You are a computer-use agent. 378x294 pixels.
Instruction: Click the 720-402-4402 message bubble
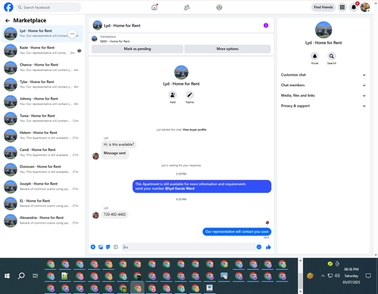[x=115, y=215]
